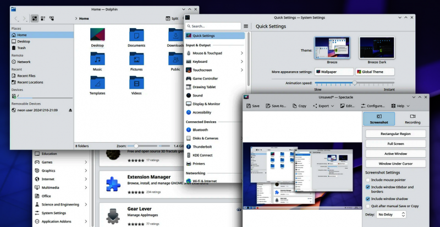Open the Videos folder icon

click(x=136, y=83)
